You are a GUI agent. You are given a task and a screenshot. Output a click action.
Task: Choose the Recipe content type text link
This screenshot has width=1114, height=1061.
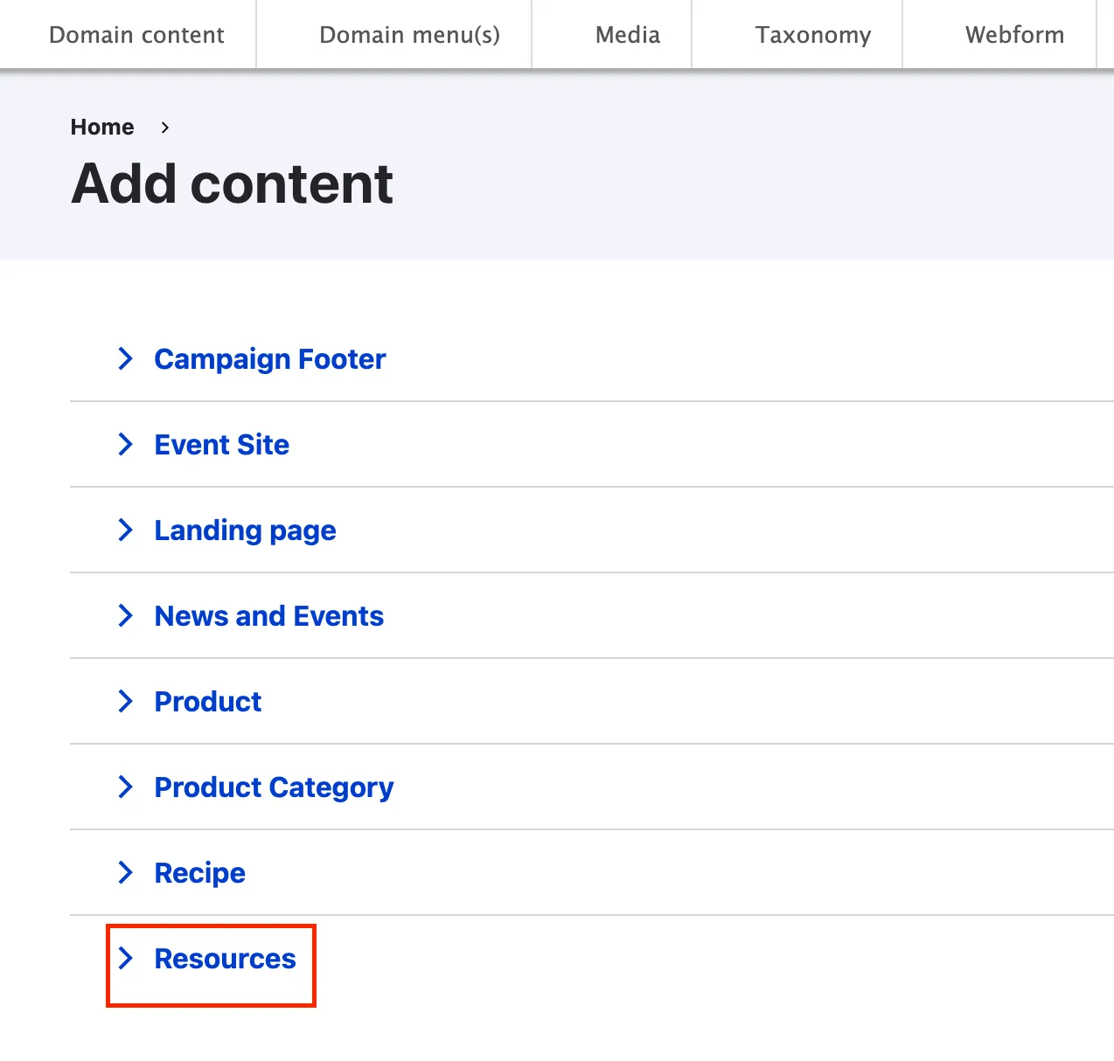(x=199, y=873)
